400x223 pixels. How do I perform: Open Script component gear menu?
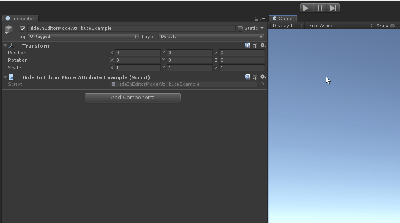point(263,77)
